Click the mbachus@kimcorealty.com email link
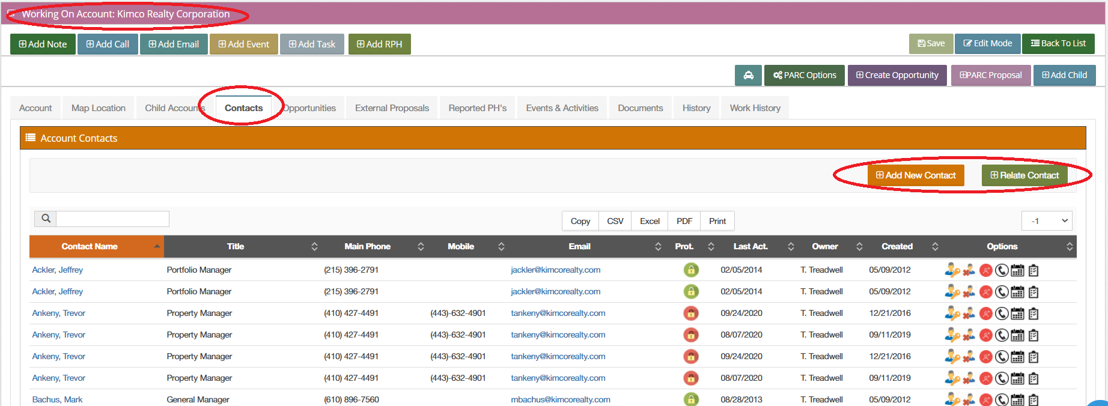This screenshot has width=1108, height=406. pyautogui.click(x=561, y=399)
